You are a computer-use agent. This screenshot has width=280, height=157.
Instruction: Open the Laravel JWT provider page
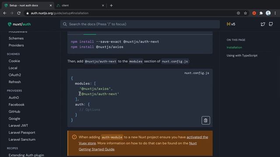pyautogui.click(x=18, y=126)
